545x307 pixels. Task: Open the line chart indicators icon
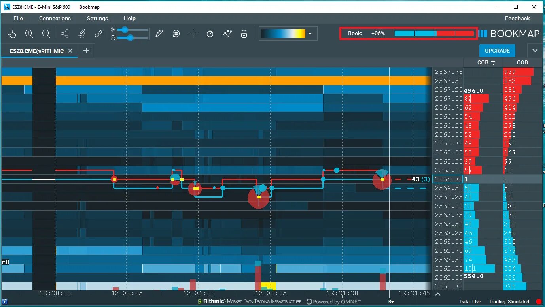point(227,34)
